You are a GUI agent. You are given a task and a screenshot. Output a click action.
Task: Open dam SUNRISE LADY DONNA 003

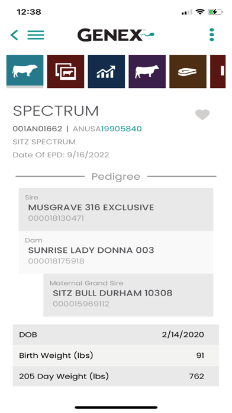tap(116, 252)
